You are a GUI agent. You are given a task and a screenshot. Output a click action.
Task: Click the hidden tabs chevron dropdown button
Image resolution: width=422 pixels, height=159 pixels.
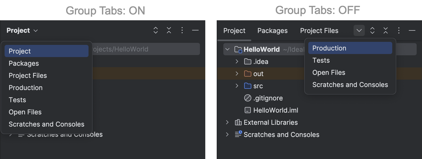[359, 31]
